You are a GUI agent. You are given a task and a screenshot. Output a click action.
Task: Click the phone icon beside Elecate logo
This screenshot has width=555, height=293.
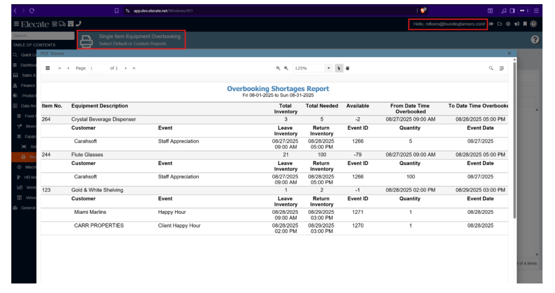79,24
